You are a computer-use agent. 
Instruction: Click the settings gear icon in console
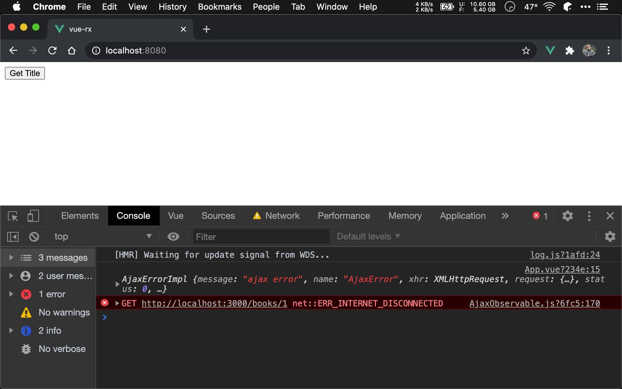pyautogui.click(x=610, y=236)
